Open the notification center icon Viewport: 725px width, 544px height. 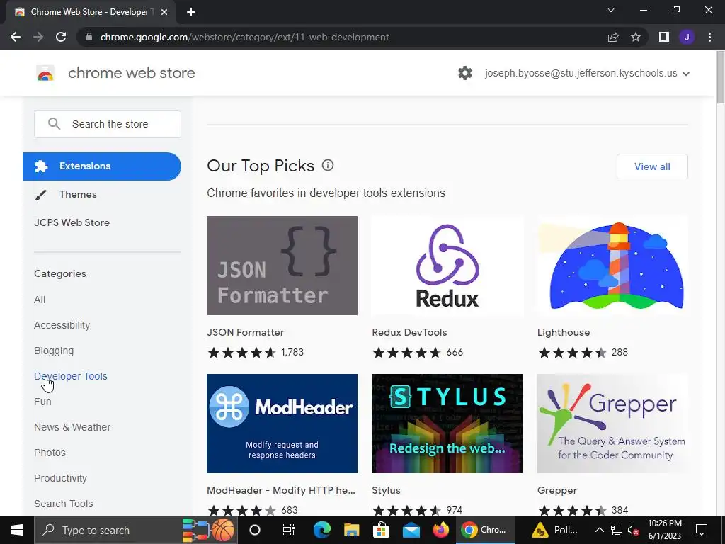click(x=702, y=530)
